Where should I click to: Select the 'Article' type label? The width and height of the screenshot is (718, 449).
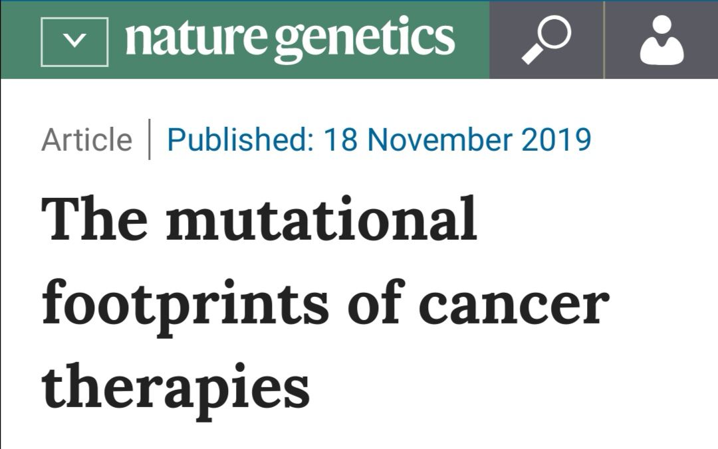tap(86, 139)
